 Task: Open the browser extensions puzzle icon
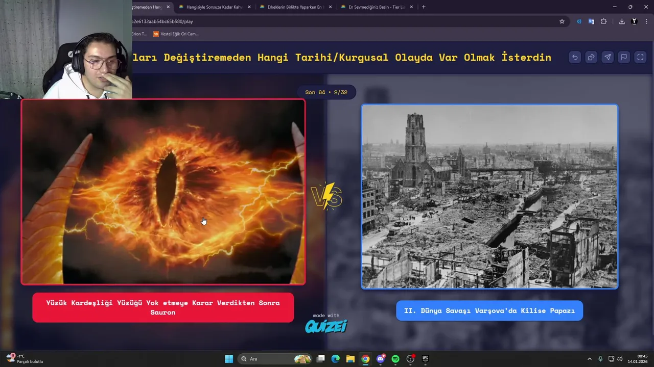(x=604, y=21)
